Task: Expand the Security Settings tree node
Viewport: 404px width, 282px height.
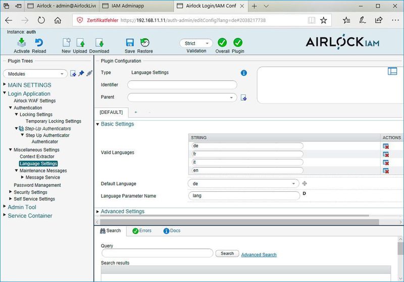Action: pos(10,192)
